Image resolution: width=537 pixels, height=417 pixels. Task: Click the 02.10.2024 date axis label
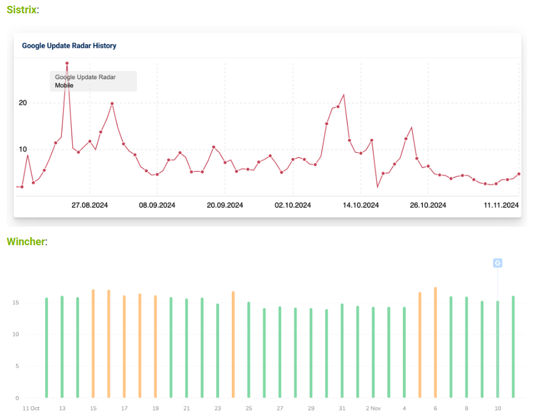click(x=293, y=205)
